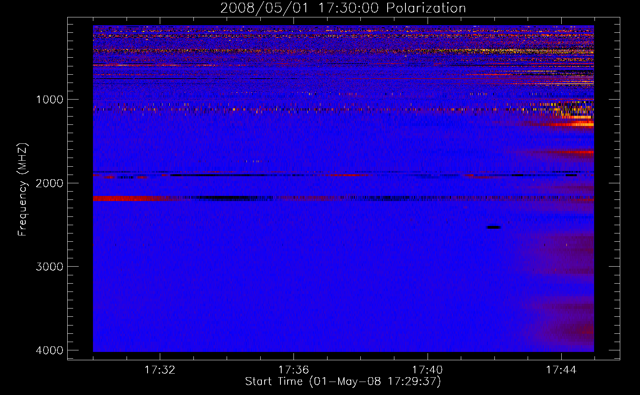Click the 17:36 time tick label
The width and height of the screenshot is (640, 395).
293,370
